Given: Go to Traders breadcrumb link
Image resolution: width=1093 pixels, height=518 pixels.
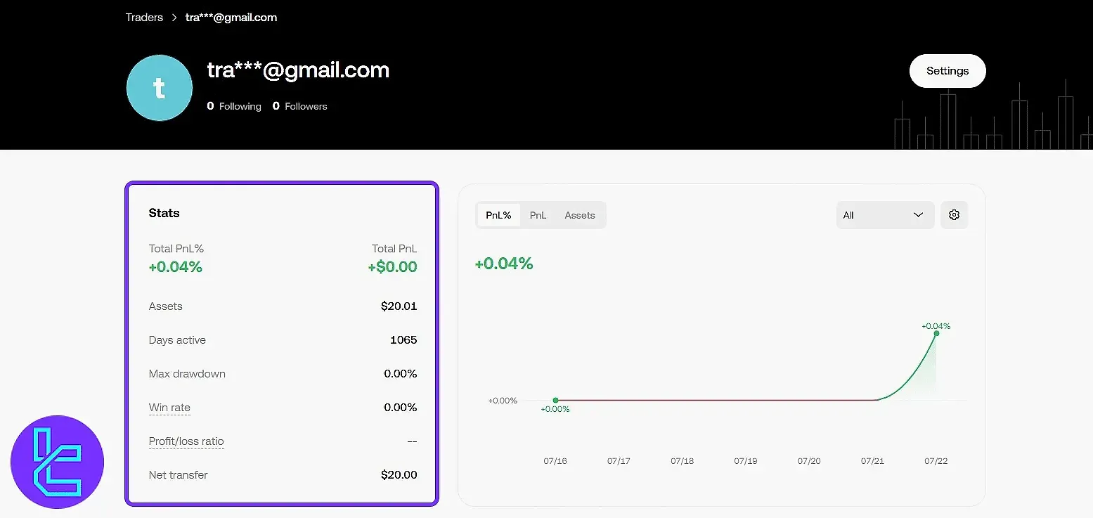Looking at the screenshot, I should [x=144, y=18].
